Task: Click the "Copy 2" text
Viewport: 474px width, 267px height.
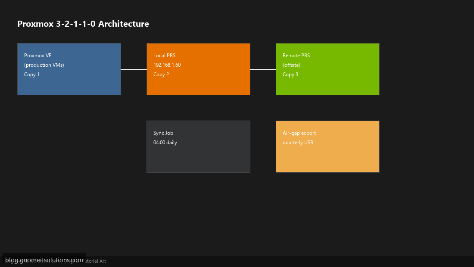Action: tap(161, 75)
